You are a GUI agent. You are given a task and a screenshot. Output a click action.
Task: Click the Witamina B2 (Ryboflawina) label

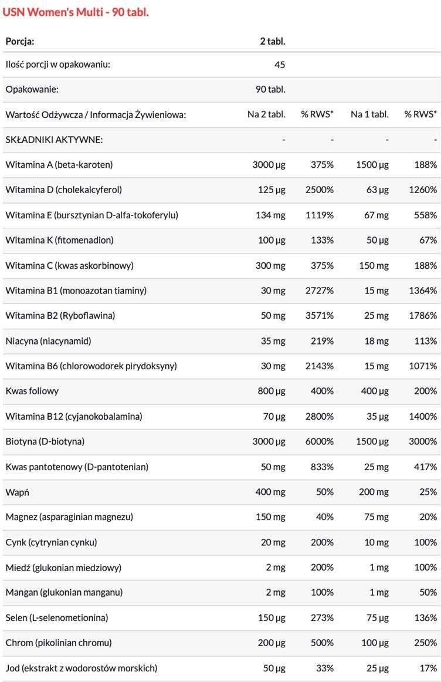tap(60, 315)
